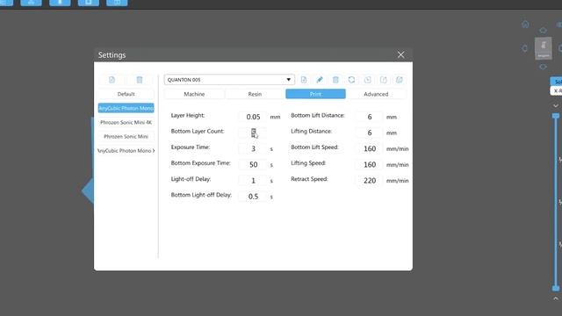Select highlighted AnyCubic Photon Mono machine
562x316 pixels.
[x=126, y=108]
